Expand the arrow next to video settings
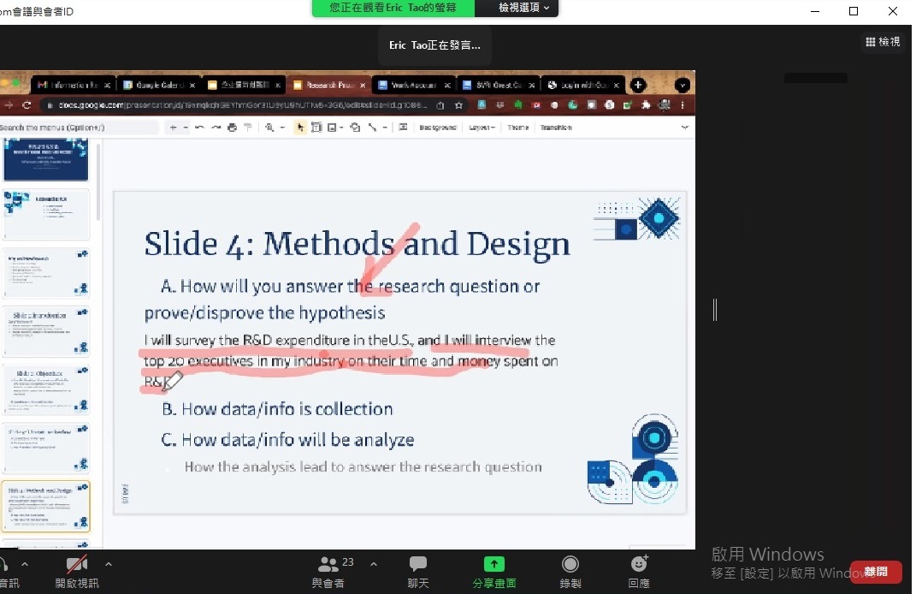This screenshot has width=916, height=594. (x=109, y=564)
